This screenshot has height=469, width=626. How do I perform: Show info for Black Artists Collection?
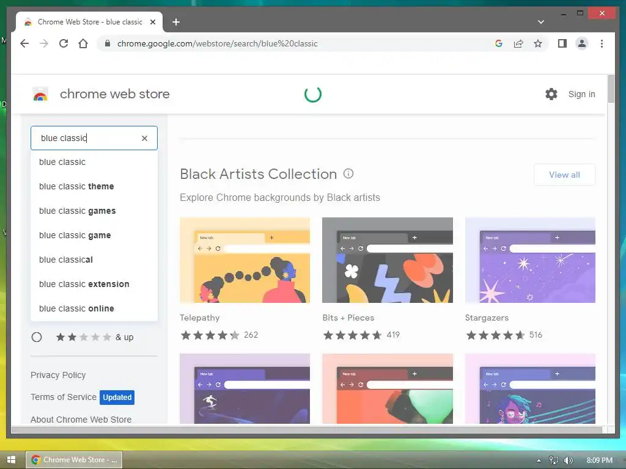(348, 173)
